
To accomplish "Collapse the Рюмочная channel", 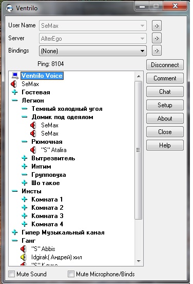I will 24,142.
